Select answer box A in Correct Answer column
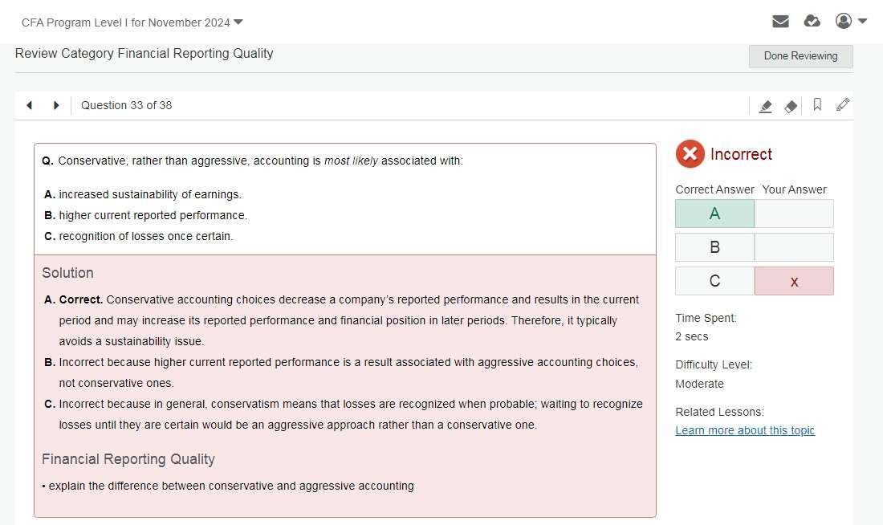 pyautogui.click(x=714, y=214)
